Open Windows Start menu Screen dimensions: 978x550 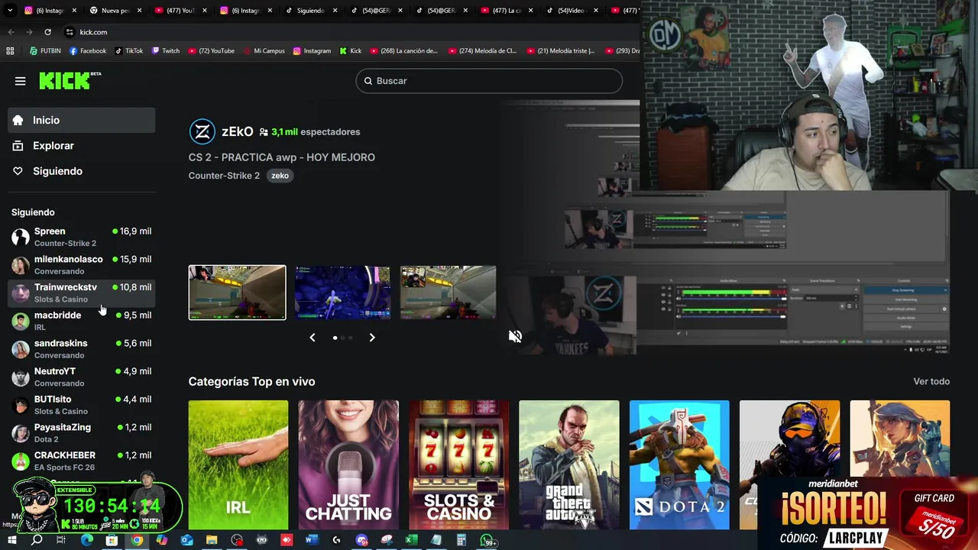pyautogui.click(x=12, y=541)
